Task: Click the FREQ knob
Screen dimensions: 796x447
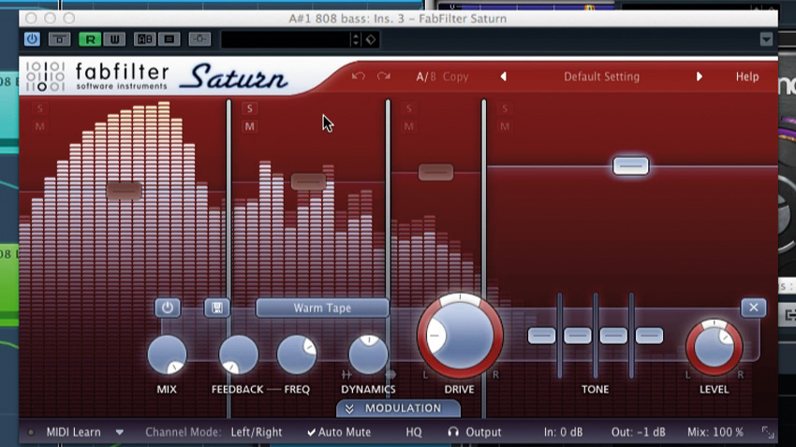Action: tap(297, 354)
